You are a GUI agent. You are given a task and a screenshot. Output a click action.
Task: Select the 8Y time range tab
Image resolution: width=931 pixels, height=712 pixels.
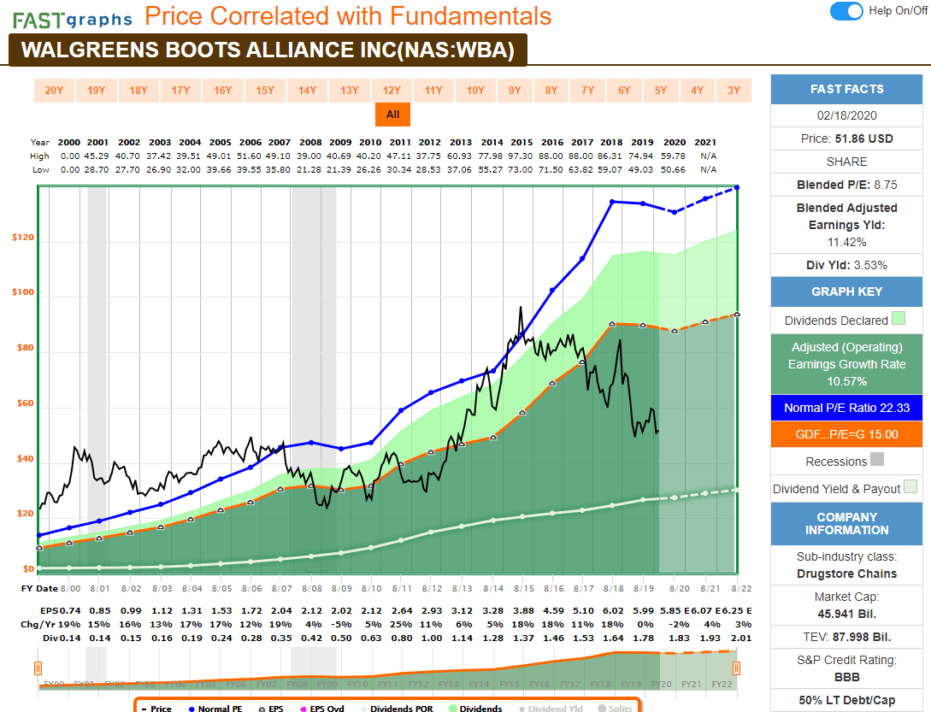[551, 91]
